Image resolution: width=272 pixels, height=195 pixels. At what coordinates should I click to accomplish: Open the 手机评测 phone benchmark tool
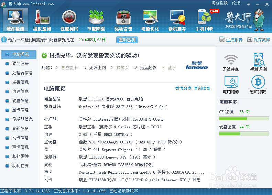coord(258,62)
